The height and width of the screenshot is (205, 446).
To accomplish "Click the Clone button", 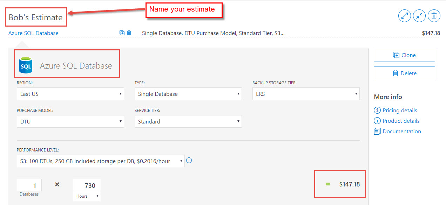I will click(404, 55).
